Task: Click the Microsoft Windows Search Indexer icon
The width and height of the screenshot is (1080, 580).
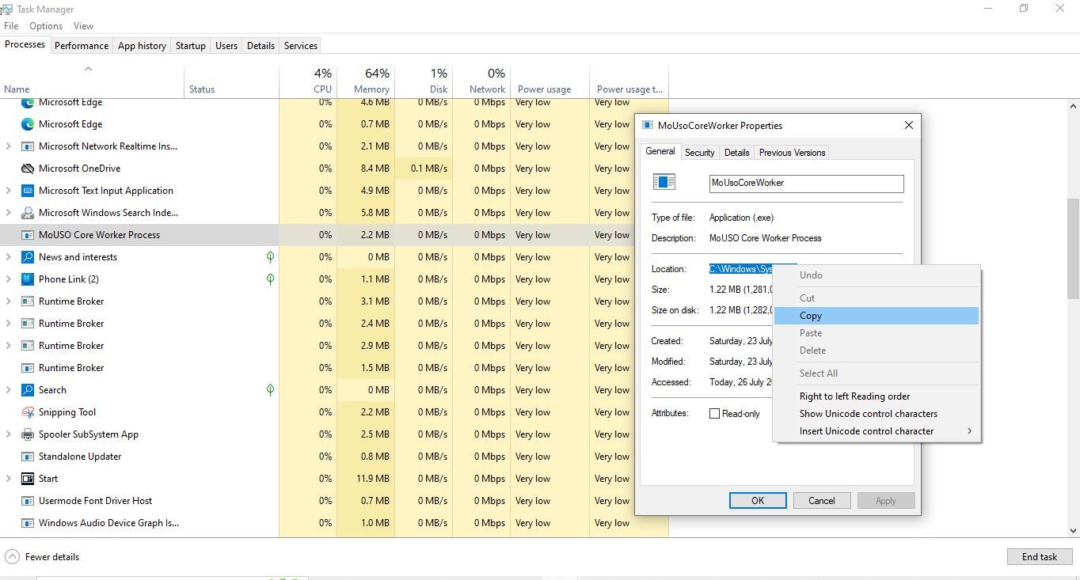Action: (x=28, y=213)
